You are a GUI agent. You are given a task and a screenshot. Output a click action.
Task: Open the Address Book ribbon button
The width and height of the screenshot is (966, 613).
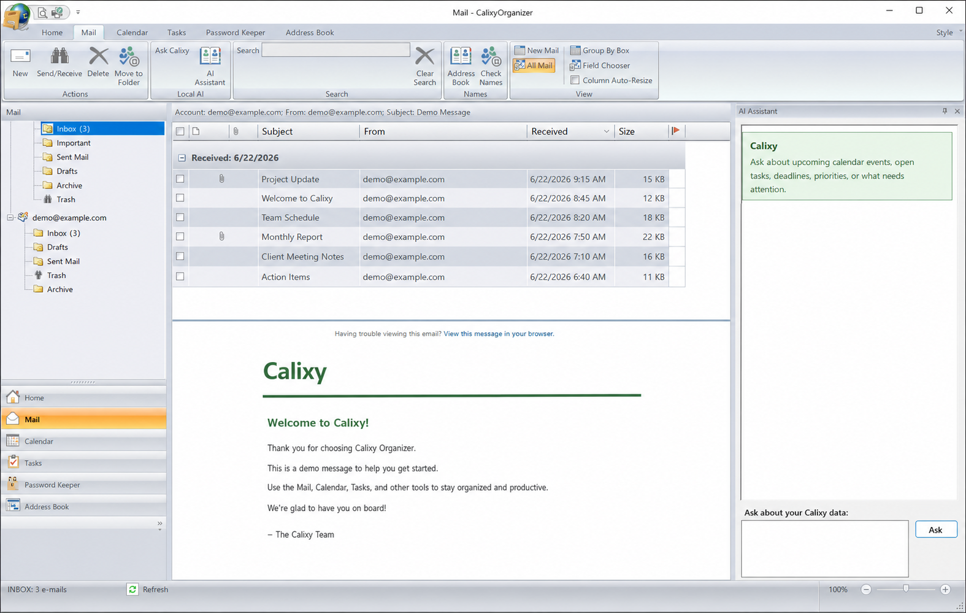click(461, 66)
